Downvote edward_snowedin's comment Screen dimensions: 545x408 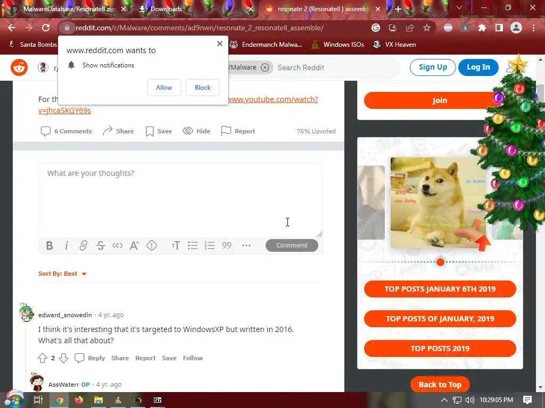tap(63, 358)
